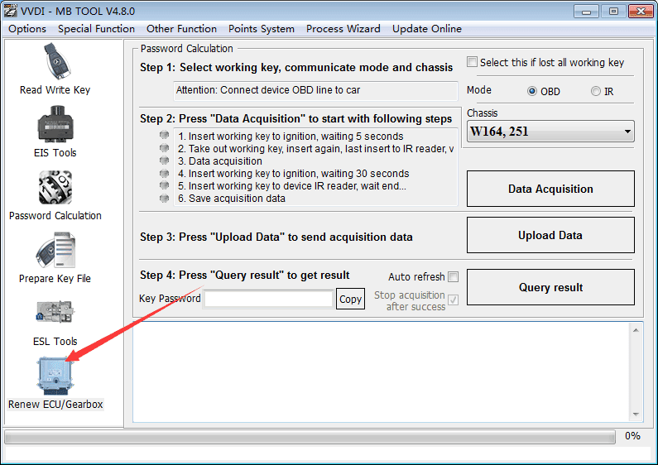The width and height of the screenshot is (658, 465).
Task: Click status indicator beside Data acquisition step
Action: (164, 161)
